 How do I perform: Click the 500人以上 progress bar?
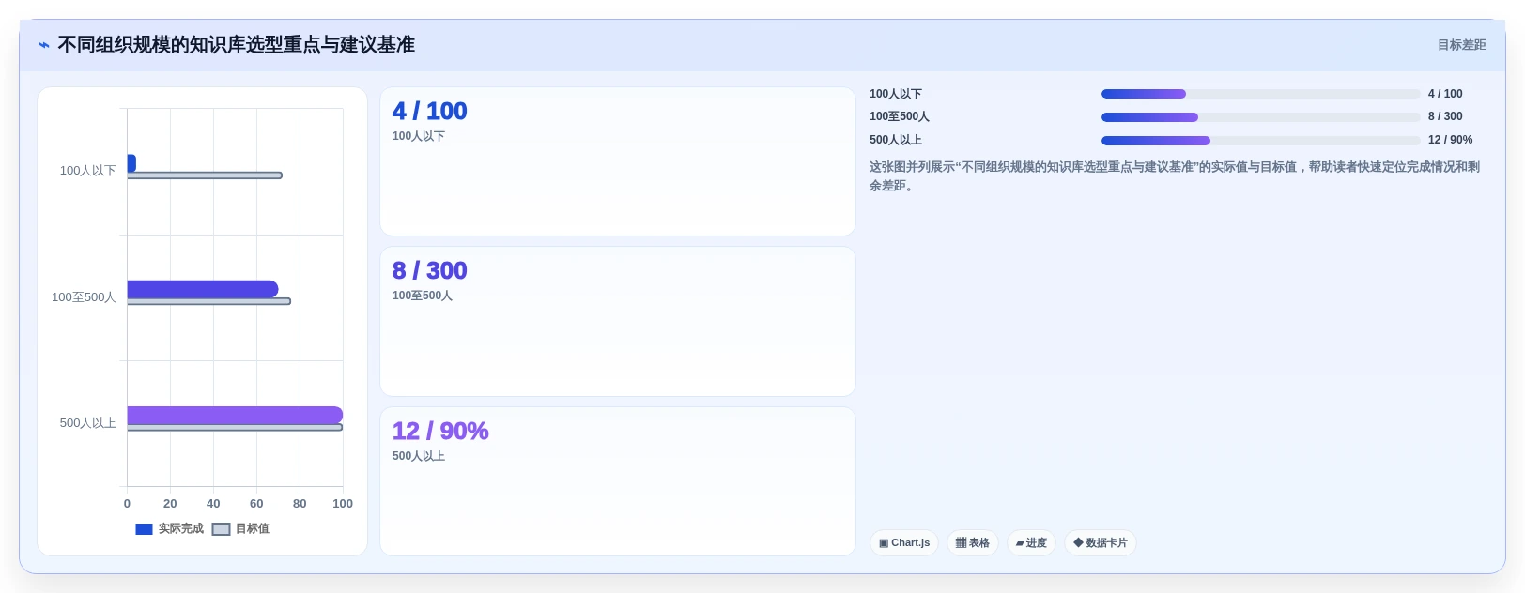pos(1261,141)
